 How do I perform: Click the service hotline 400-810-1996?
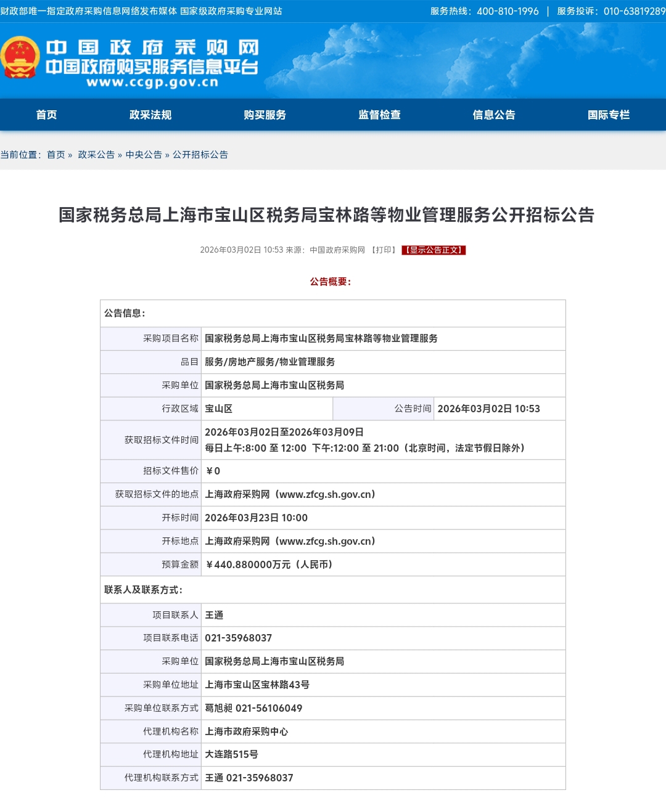508,11
